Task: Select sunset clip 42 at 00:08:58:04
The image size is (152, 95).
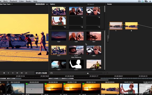Action: point(53,88)
